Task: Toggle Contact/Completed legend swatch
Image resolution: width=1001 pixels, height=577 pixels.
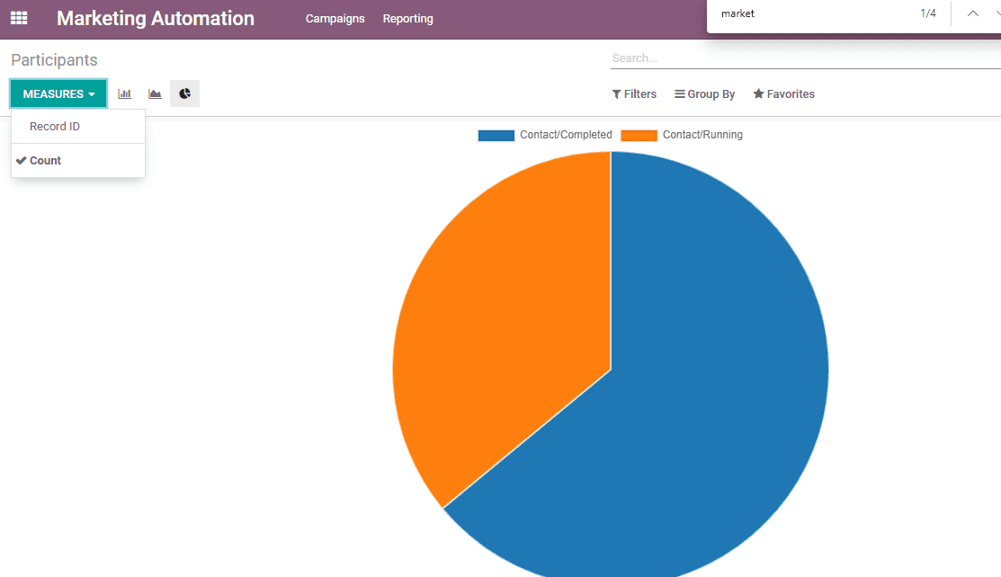Action: (496, 136)
